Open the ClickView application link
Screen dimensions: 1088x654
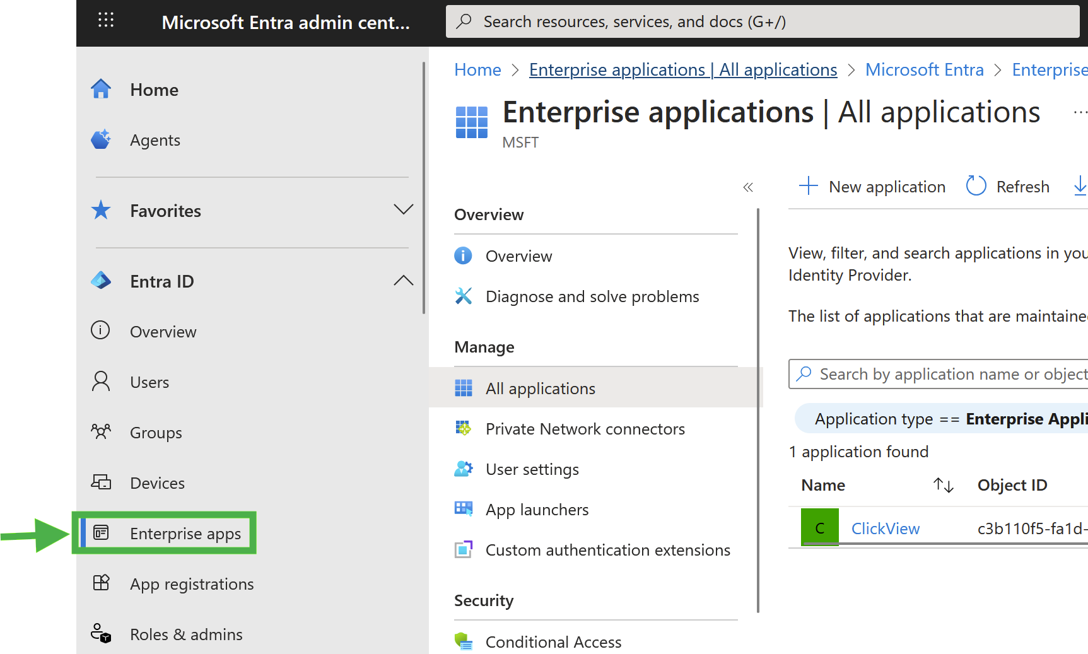coord(886,528)
